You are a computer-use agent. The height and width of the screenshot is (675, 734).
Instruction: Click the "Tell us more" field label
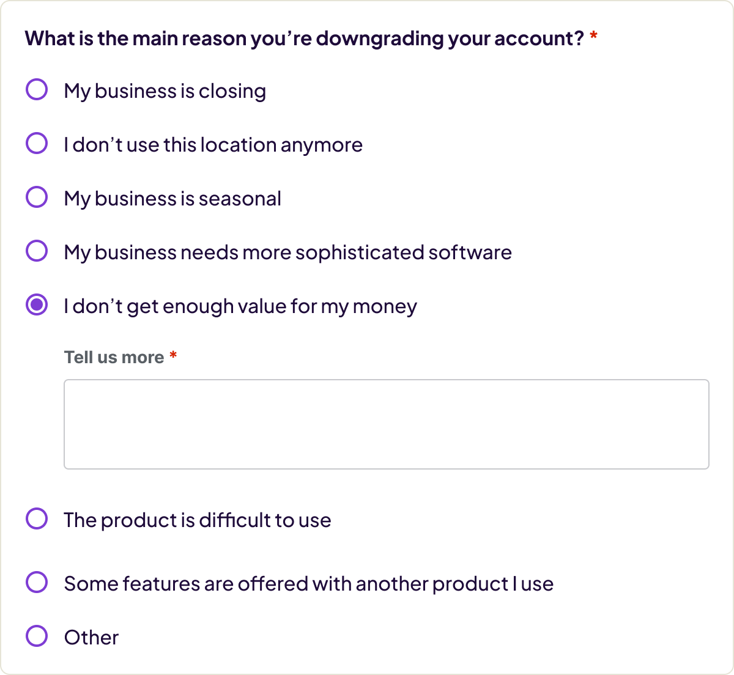tap(114, 357)
